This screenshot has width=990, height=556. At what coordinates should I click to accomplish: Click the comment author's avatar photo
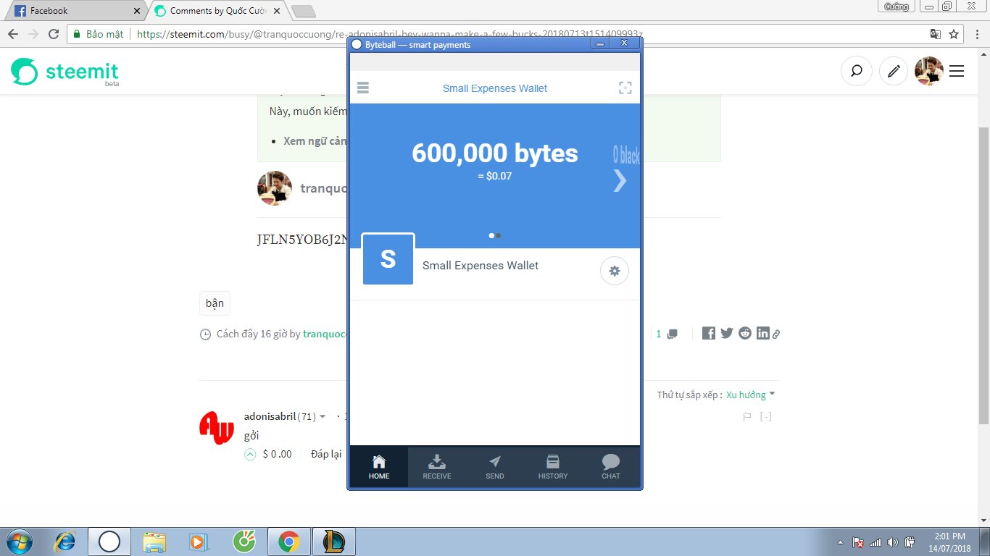(x=275, y=188)
